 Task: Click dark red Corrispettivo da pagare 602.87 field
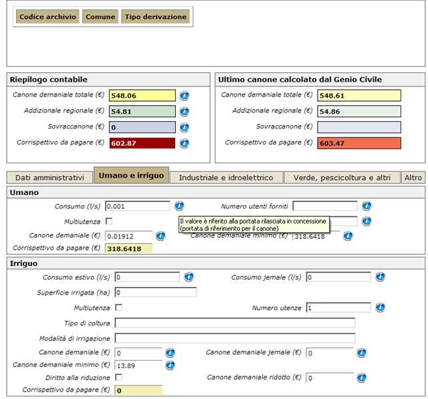142,143
